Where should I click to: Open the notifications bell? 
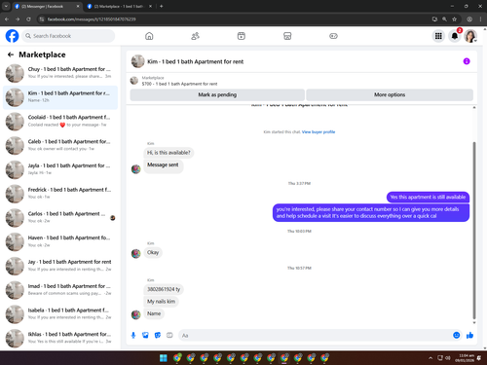click(x=455, y=36)
